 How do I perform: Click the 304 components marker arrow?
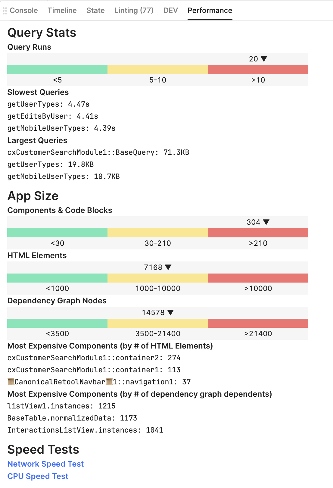pyautogui.click(x=266, y=222)
